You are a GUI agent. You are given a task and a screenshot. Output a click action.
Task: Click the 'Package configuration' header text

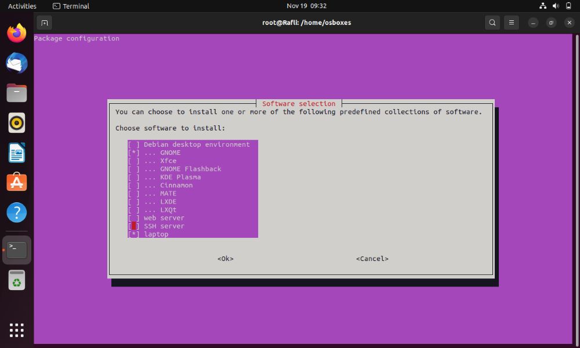coord(77,38)
